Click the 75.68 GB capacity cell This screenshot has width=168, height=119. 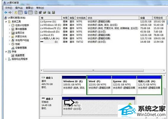[145, 28]
